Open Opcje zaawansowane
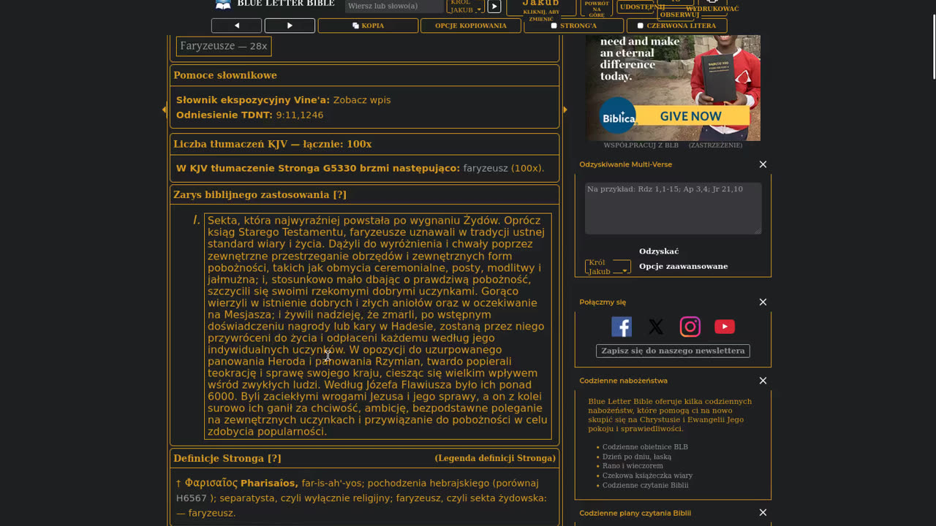The image size is (936, 526). [684, 267]
